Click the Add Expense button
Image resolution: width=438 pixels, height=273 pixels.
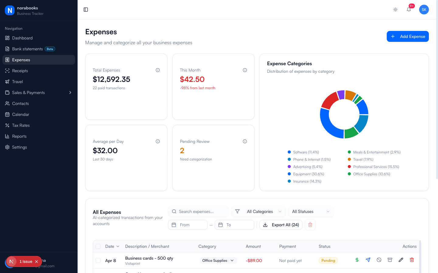pyautogui.click(x=408, y=36)
